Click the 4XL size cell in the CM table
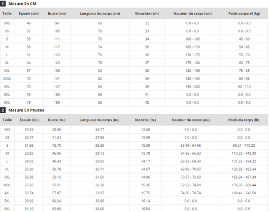The width and height of the screenshot is (269, 212). click(x=7, y=87)
